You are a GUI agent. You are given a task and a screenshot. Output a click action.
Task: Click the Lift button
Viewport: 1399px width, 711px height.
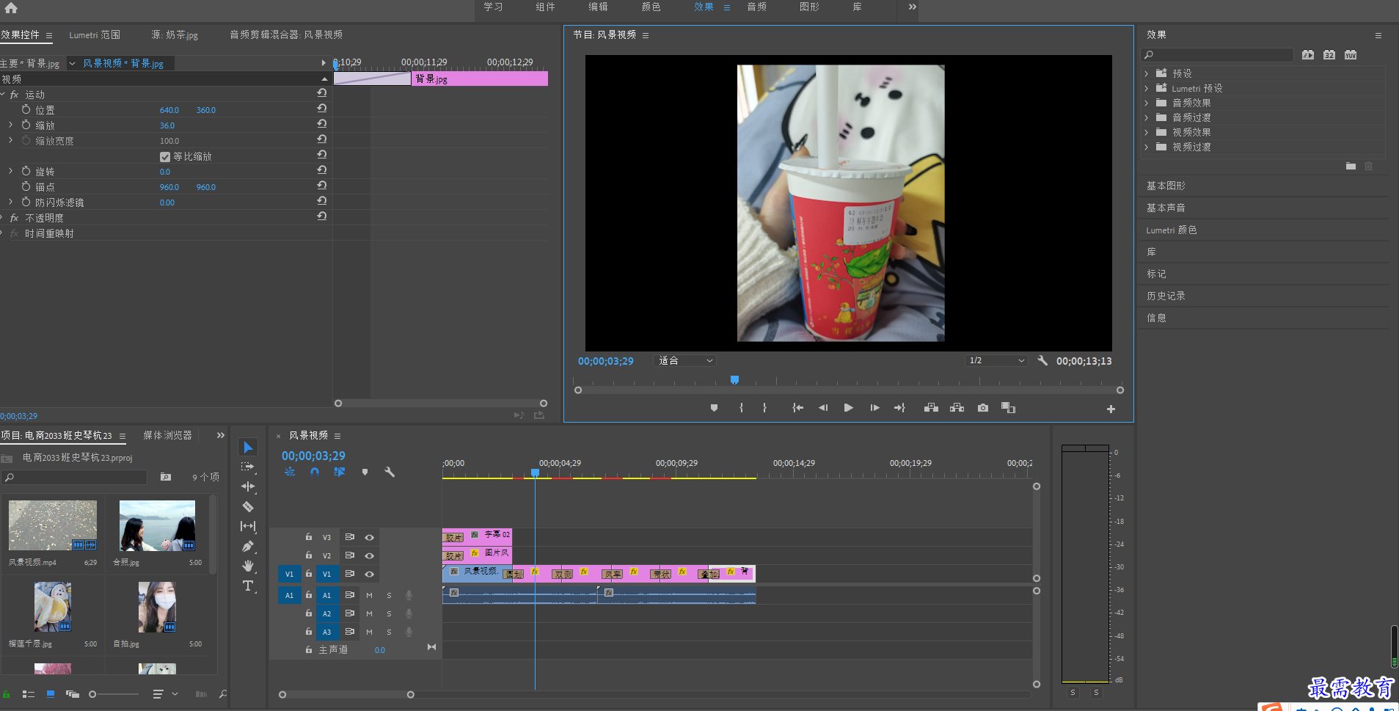[931, 408]
